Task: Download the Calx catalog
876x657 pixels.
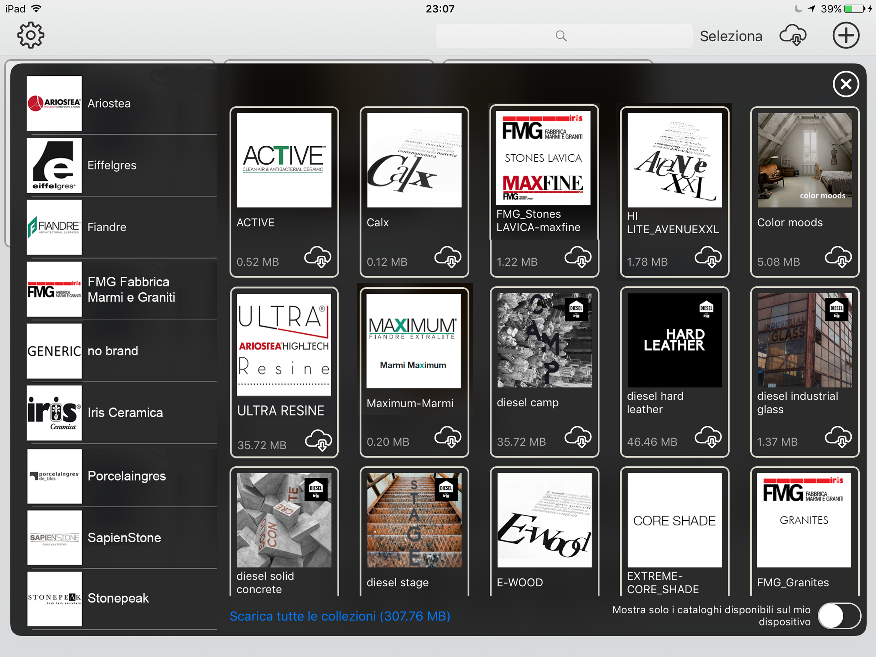Action: [x=448, y=257]
